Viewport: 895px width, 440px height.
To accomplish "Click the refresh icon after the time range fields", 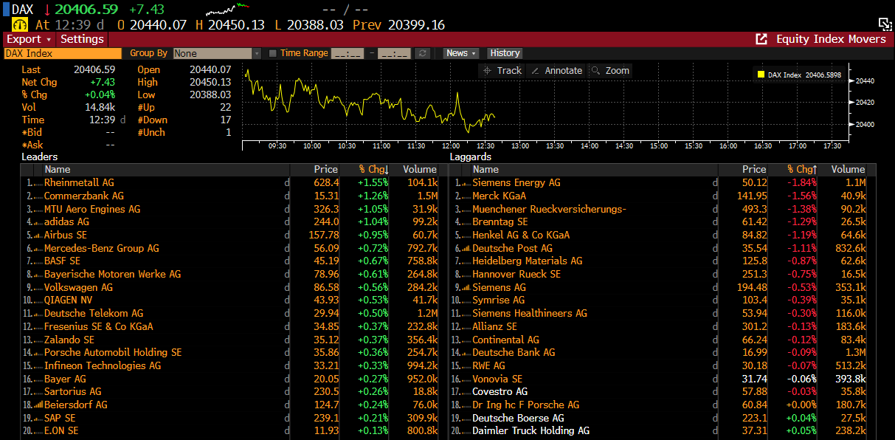I will click(x=423, y=53).
